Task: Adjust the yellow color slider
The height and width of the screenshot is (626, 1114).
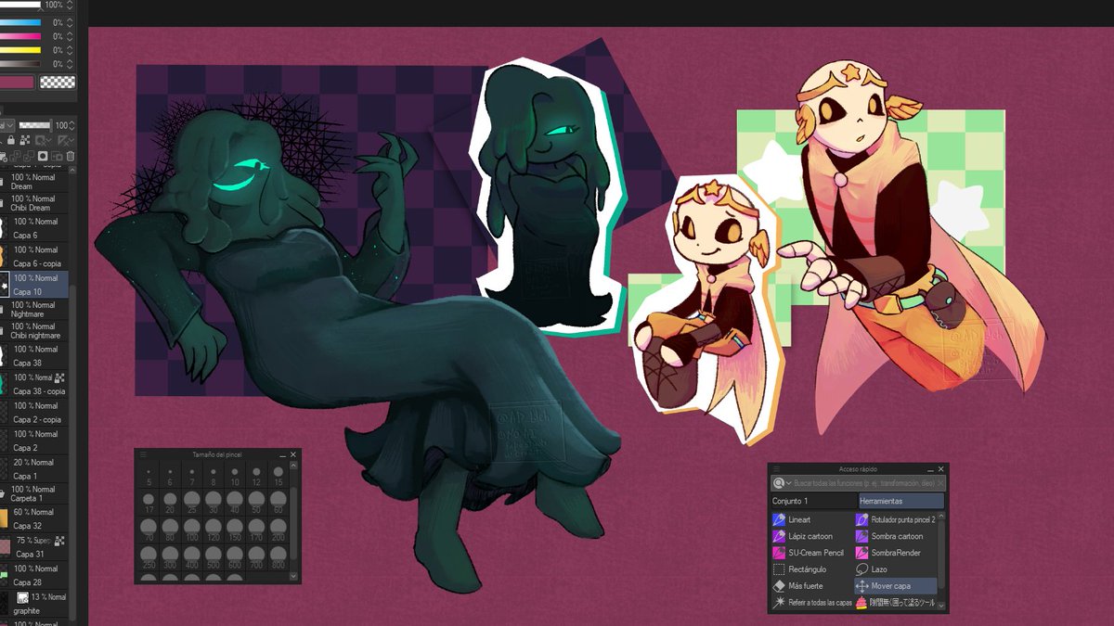Action: tap(20, 50)
